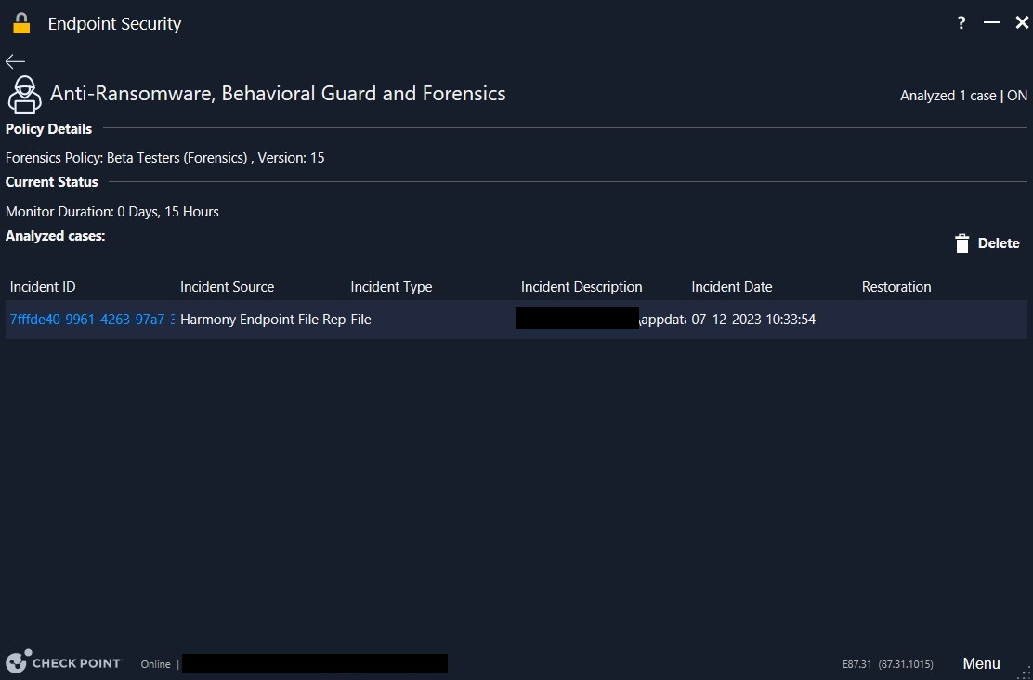Sort by Incident Description column header
Screen dimensions: 1033x680
(582, 287)
